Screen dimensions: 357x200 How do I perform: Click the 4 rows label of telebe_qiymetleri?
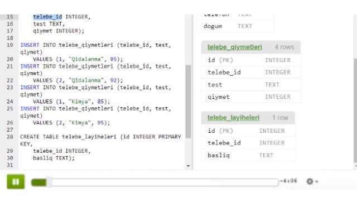(x=284, y=47)
